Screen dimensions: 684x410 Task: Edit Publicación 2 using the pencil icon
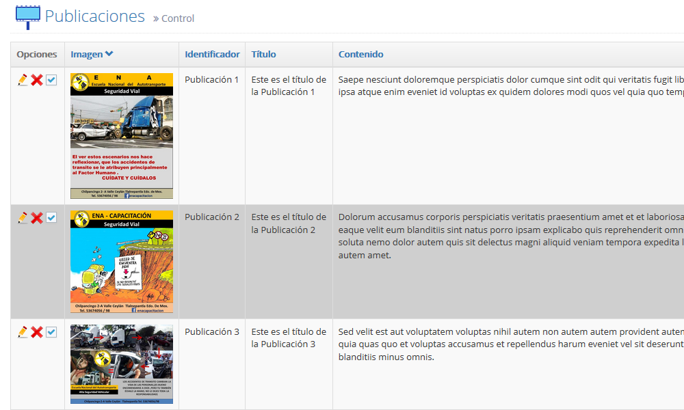click(23, 217)
